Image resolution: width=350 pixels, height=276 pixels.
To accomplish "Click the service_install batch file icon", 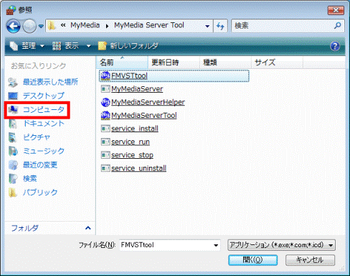I will [105, 129].
